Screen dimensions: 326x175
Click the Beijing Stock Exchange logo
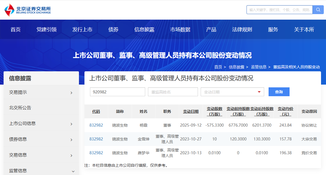coord(28,10)
